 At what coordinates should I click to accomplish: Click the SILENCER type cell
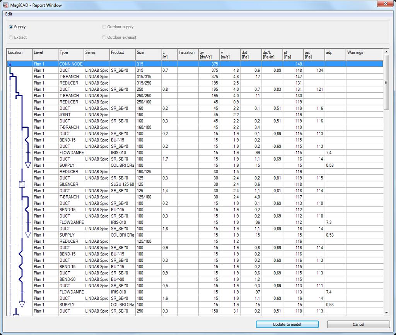coord(71,184)
